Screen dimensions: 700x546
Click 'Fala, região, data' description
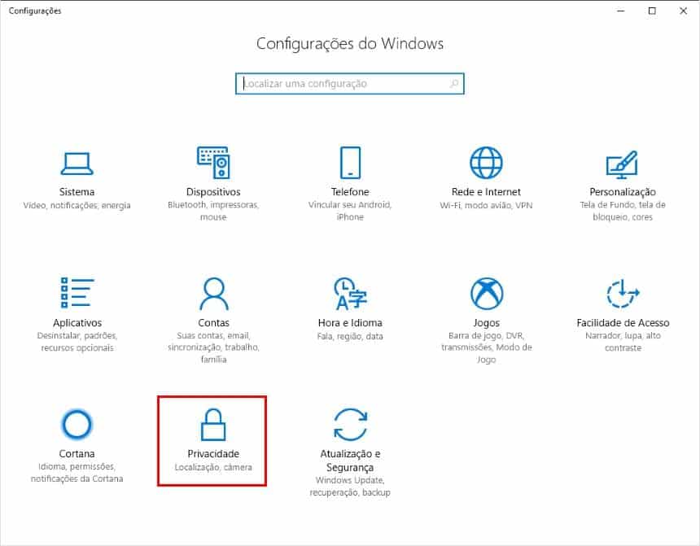pos(350,336)
